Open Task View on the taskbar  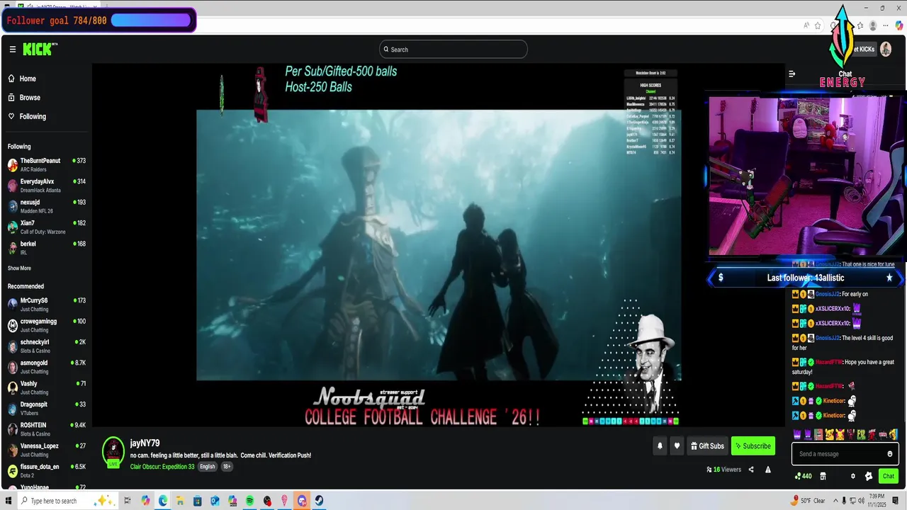[128, 501]
